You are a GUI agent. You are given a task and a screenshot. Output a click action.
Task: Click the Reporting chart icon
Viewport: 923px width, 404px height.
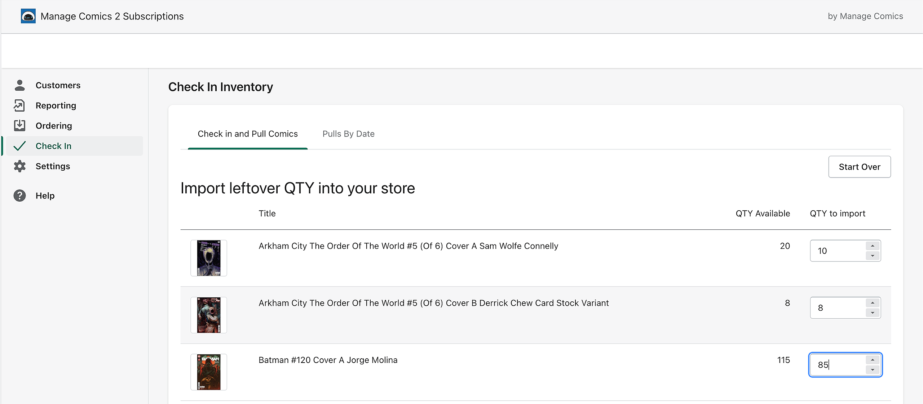tap(19, 106)
